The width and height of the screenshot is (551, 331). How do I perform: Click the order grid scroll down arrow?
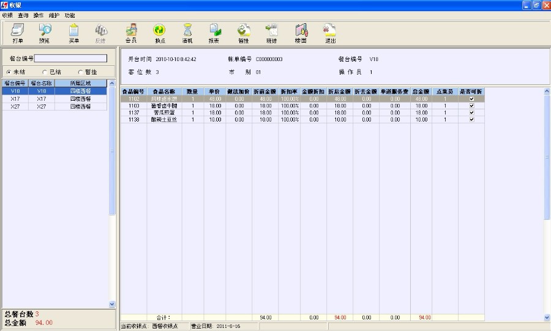click(x=547, y=318)
